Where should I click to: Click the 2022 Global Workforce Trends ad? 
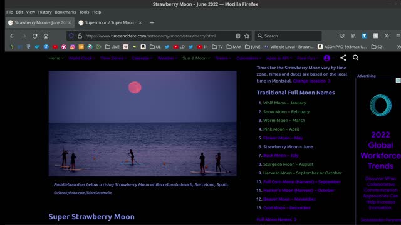(380, 151)
